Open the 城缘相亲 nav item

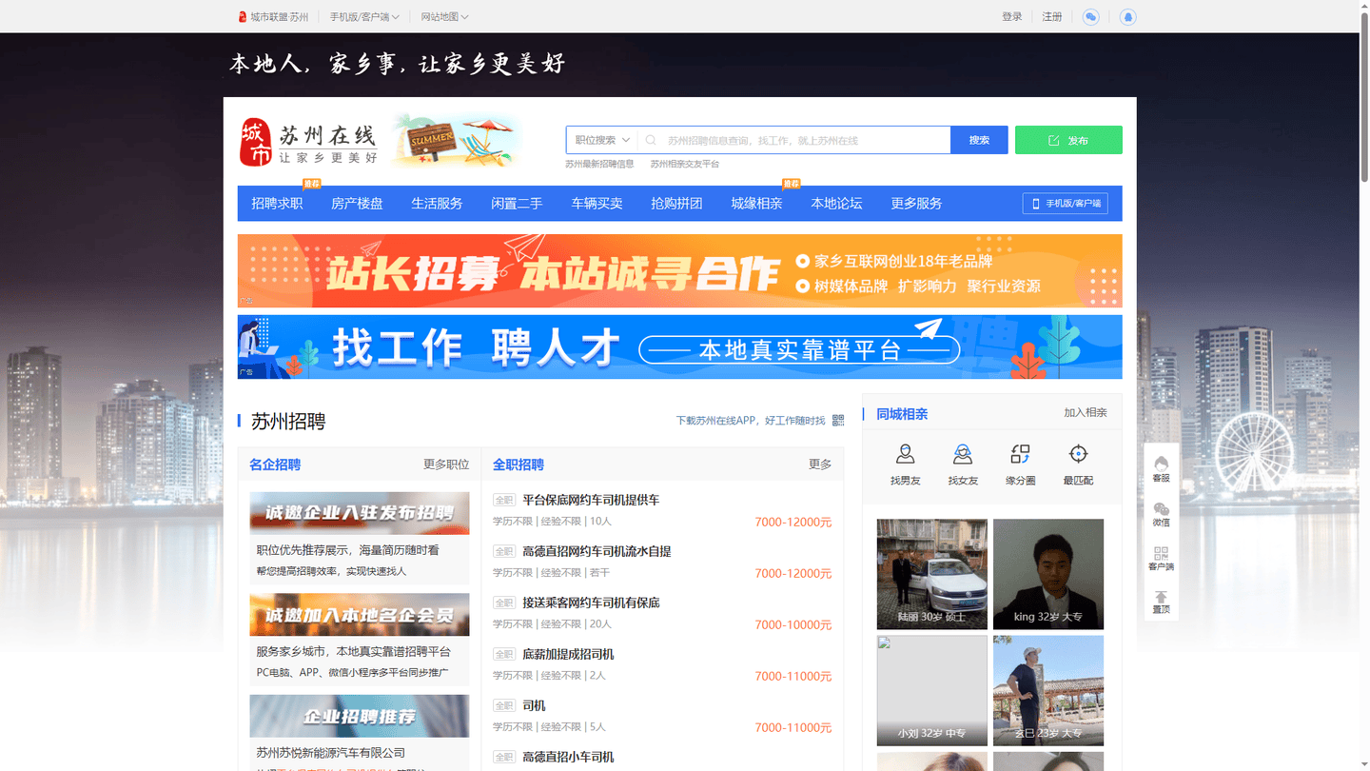756,204
